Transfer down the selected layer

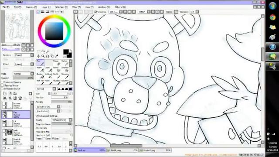tap(4, 98)
